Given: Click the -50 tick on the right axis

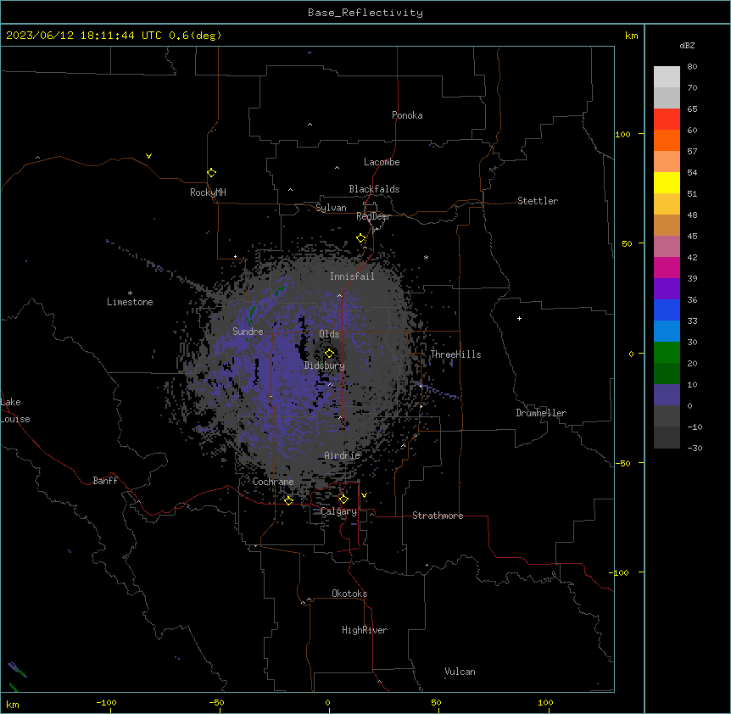Looking at the screenshot, I should point(622,463).
